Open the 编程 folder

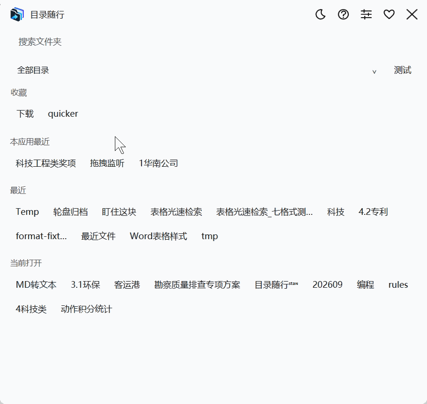coord(365,285)
